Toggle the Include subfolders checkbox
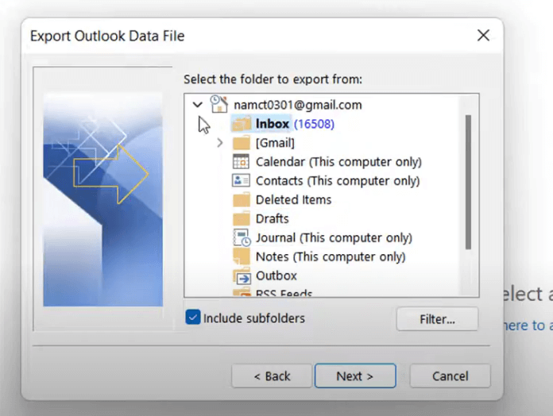 click(x=192, y=318)
